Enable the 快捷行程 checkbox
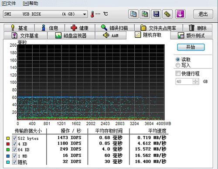The width and height of the screenshot is (218, 169). [x=178, y=73]
